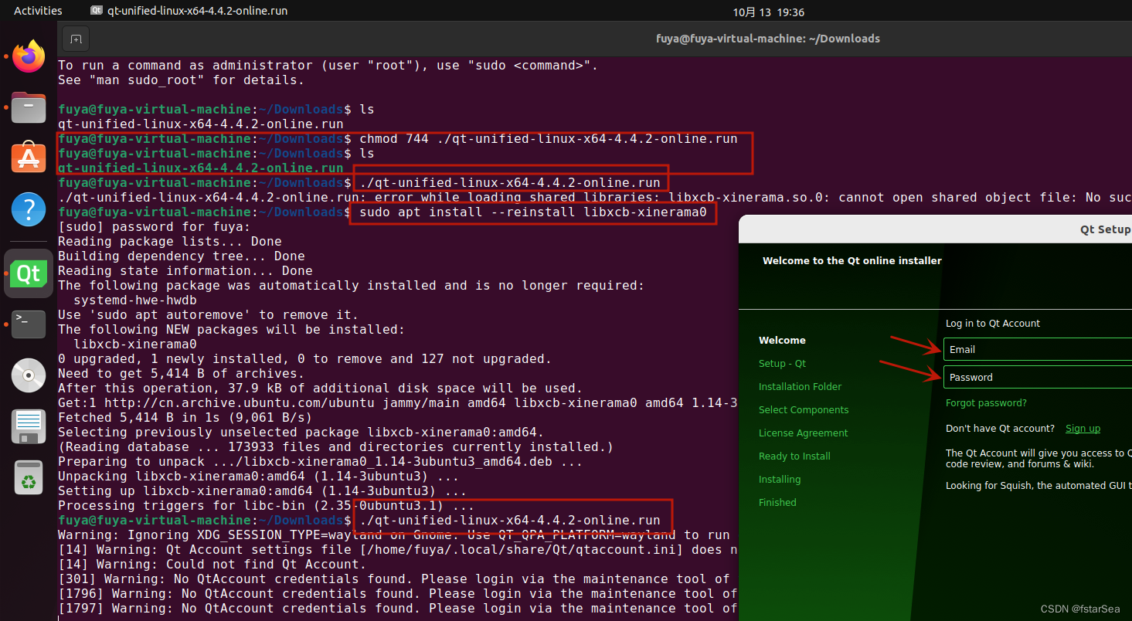Image resolution: width=1132 pixels, height=621 pixels.
Task: Click the Forgot password? link
Action: coord(986,403)
